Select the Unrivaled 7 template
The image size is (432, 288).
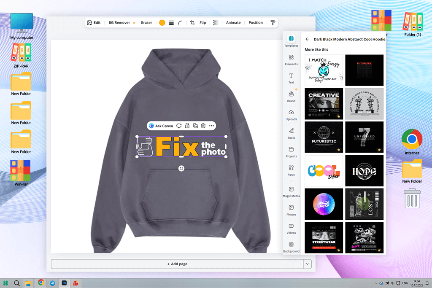click(364, 137)
